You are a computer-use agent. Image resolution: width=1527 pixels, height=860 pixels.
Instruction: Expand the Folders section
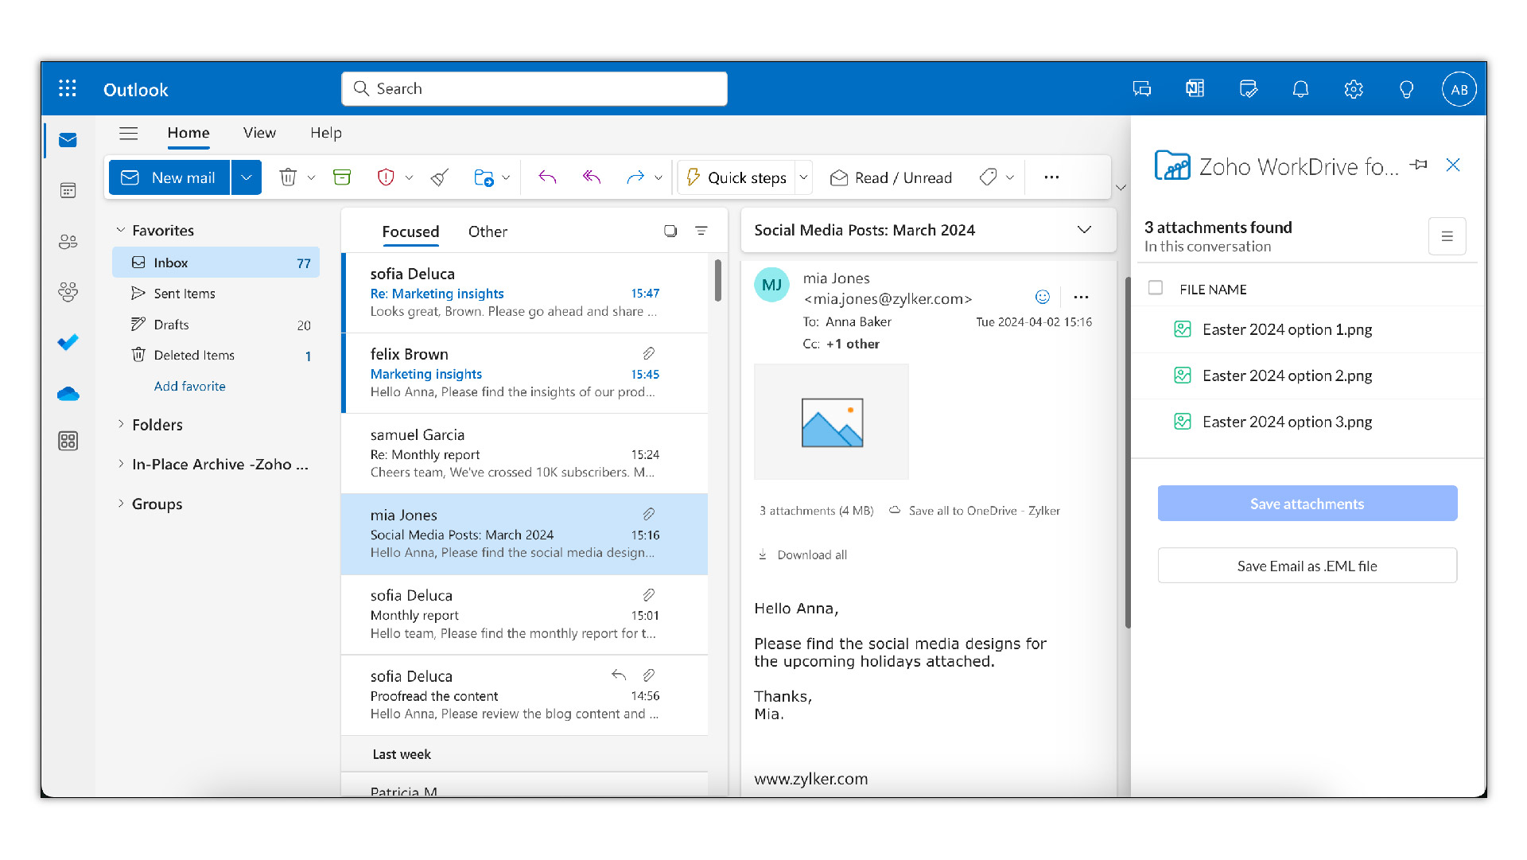pyautogui.click(x=121, y=424)
